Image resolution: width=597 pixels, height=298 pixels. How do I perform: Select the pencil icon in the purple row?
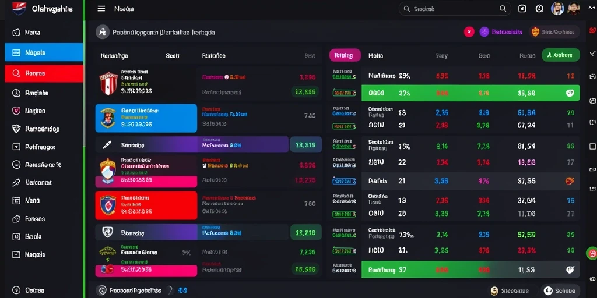(107, 145)
